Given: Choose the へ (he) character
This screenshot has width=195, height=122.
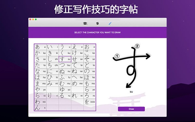Looking at the screenshot, I should (77, 77).
